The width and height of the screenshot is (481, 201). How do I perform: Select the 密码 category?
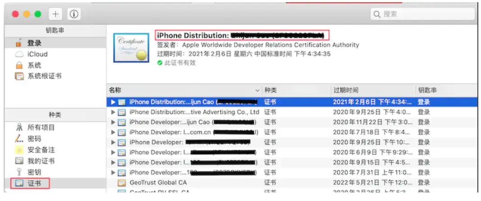pyautogui.click(x=55, y=139)
